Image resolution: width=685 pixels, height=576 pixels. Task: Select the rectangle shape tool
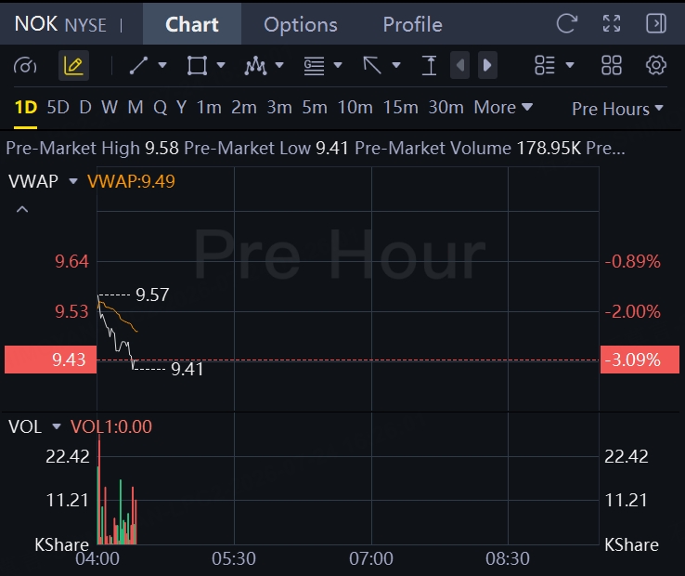197,66
